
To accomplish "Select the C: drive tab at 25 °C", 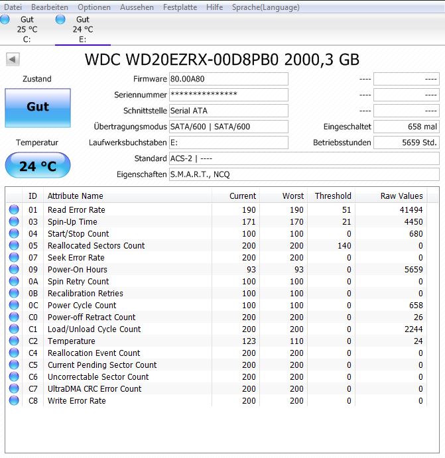I will [27, 29].
